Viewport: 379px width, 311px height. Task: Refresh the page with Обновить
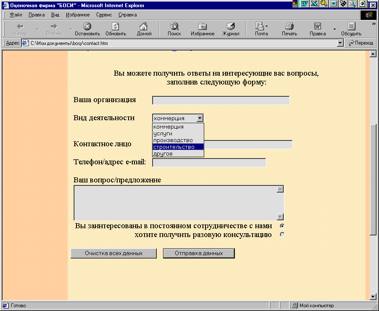[116, 29]
